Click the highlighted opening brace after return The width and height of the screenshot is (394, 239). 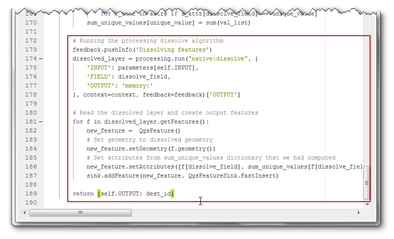tap(99, 193)
